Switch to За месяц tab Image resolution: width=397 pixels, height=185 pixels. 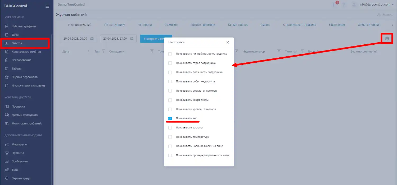171,25
